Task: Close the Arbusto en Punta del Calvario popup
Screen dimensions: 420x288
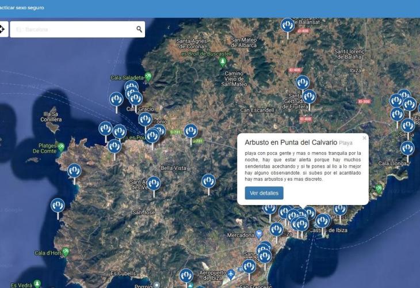Action: pyautogui.click(x=364, y=138)
